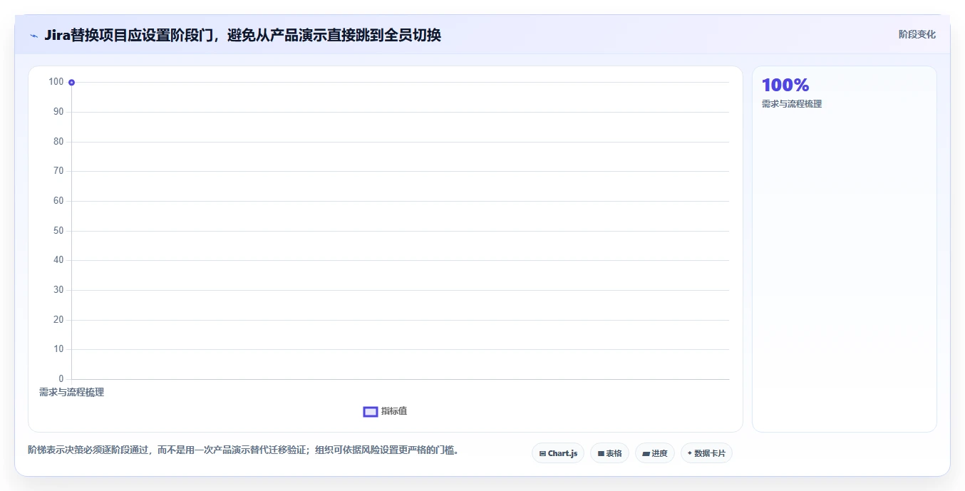
Task: Click the y-axis label 0
Action: click(x=61, y=379)
